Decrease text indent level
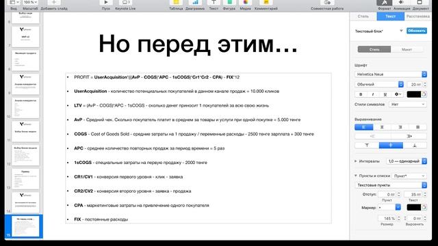 click(x=372, y=136)
